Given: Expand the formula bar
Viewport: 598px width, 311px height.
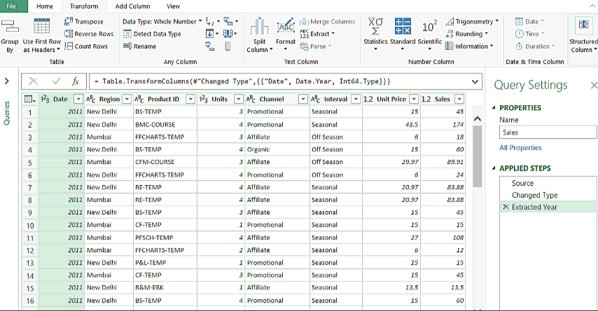Looking at the screenshot, I should click(x=475, y=81).
